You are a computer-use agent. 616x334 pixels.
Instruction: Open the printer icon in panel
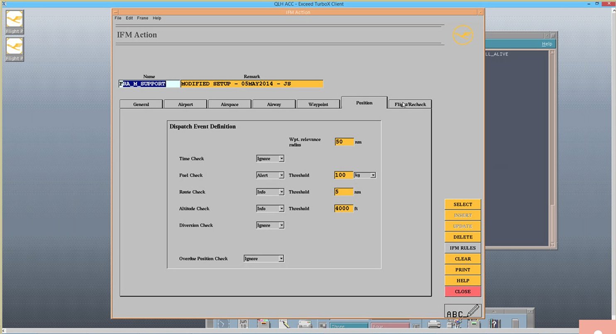[434, 324]
